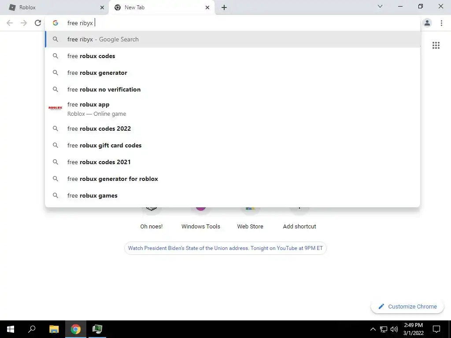Viewport: 451px width, 338px height.
Task: Click the Customize Chrome button
Action: tap(407, 306)
